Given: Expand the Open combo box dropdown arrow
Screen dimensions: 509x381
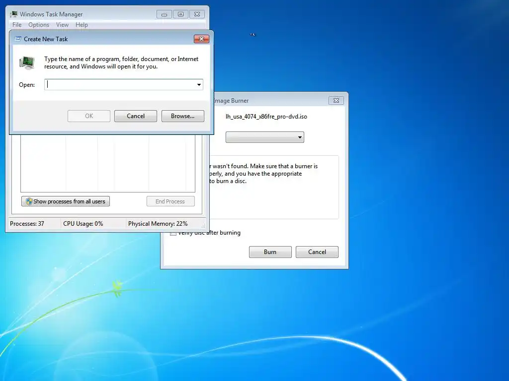Looking at the screenshot, I should 199,84.
